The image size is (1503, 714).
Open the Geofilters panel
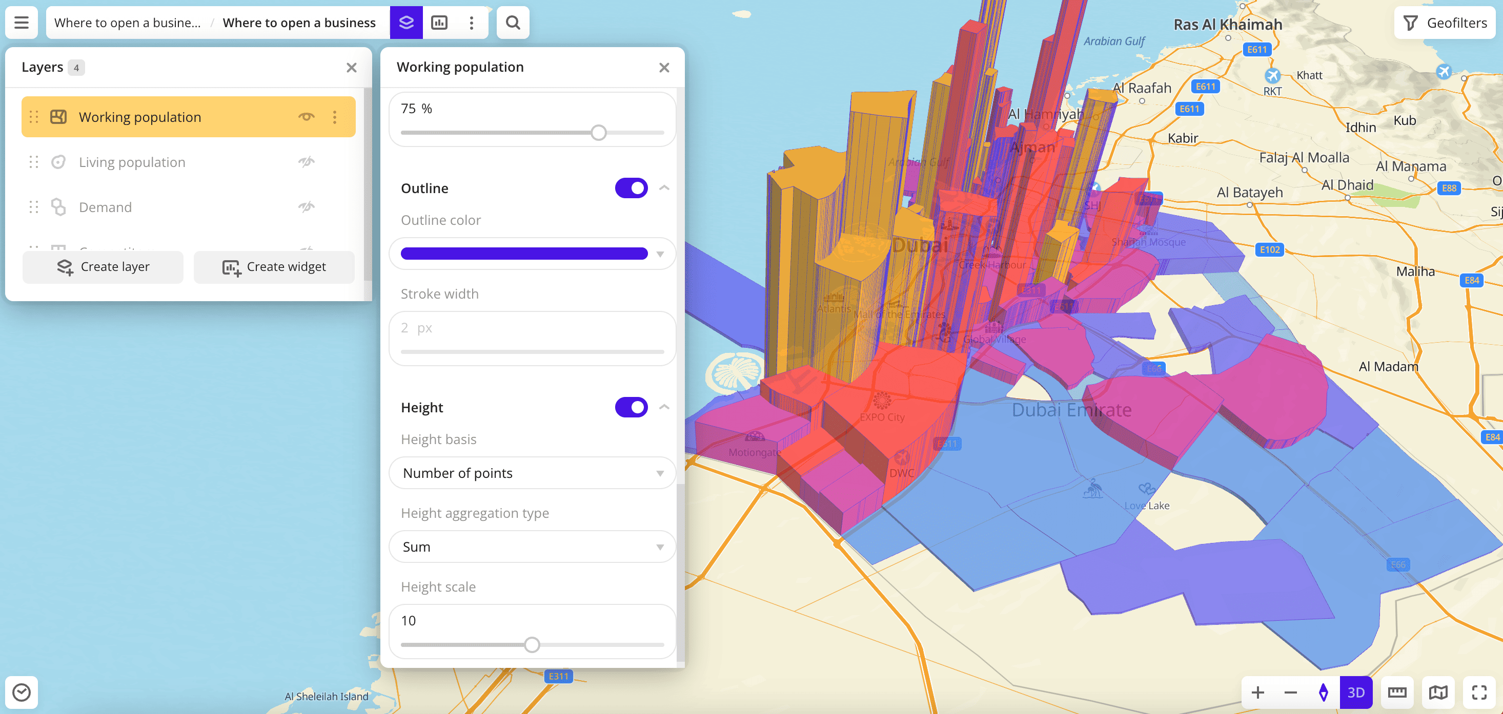point(1445,23)
